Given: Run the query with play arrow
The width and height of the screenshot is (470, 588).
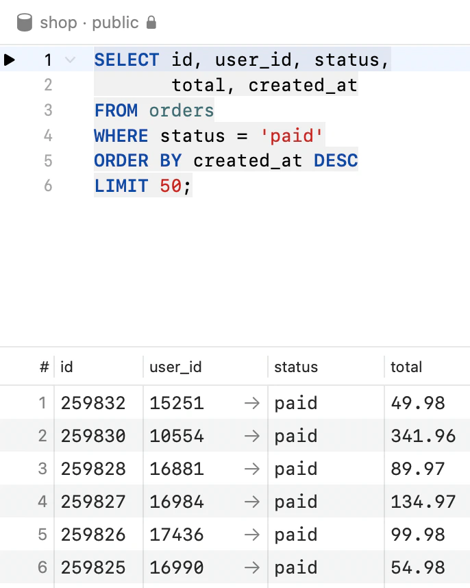Looking at the screenshot, I should coord(10,60).
